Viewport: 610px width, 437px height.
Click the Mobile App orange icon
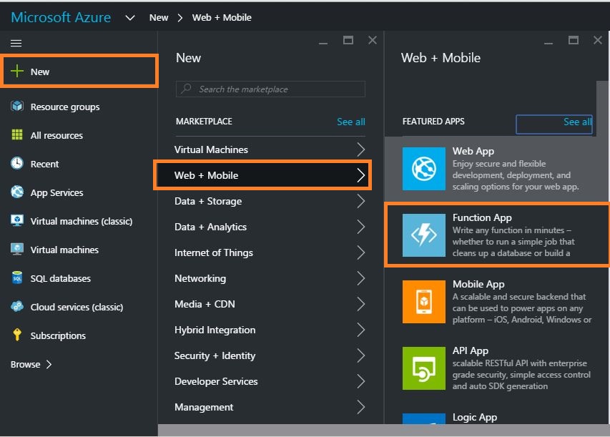click(x=423, y=301)
